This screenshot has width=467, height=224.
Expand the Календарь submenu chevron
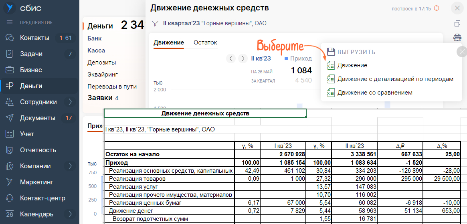(70, 214)
